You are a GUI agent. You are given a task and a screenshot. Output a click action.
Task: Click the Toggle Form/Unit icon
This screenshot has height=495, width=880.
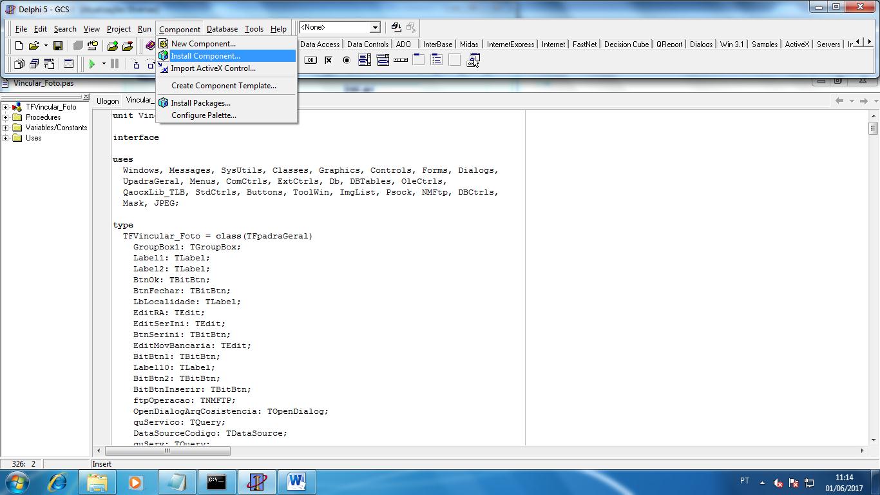pyautogui.click(x=49, y=64)
